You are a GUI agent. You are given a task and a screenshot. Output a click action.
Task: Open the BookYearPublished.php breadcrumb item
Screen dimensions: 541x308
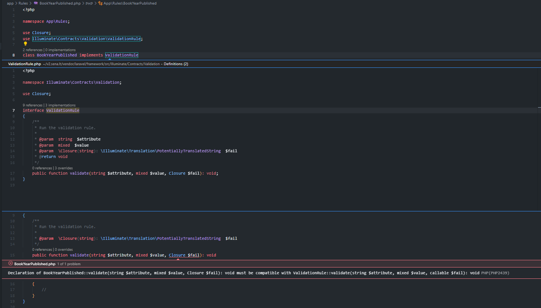click(x=60, y=3)
